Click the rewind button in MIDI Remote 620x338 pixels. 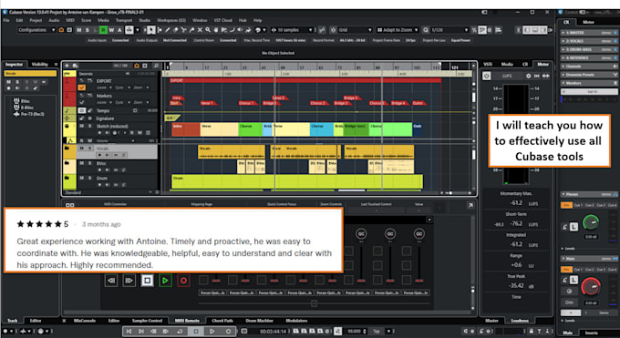[x=111, y=281]
